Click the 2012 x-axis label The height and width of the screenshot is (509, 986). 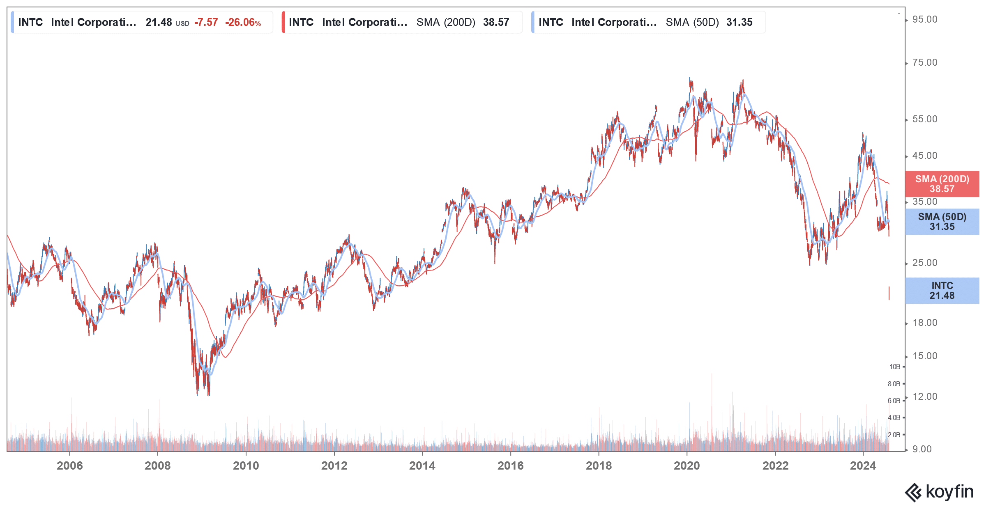pos(334,465)
